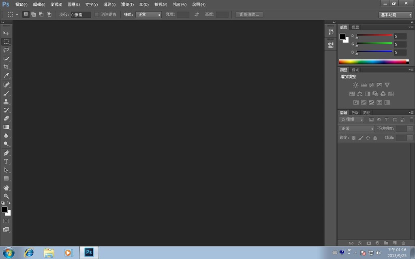The image size is (415, 259).
Task: Open the 不透明度 opacity dropdown arrow
Action: [x=410, y=129]
